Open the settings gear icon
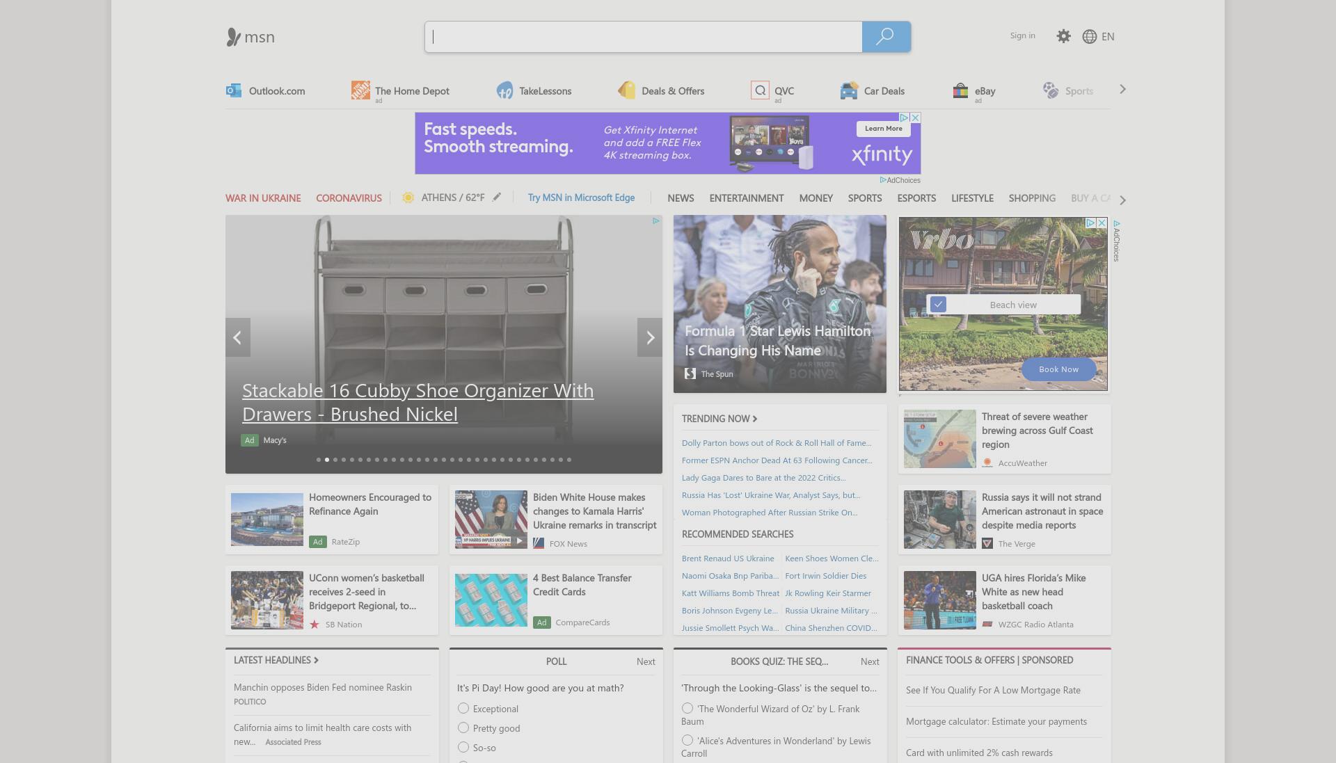The height and width of the screenshot is (763, 1336). [1063, 36]
